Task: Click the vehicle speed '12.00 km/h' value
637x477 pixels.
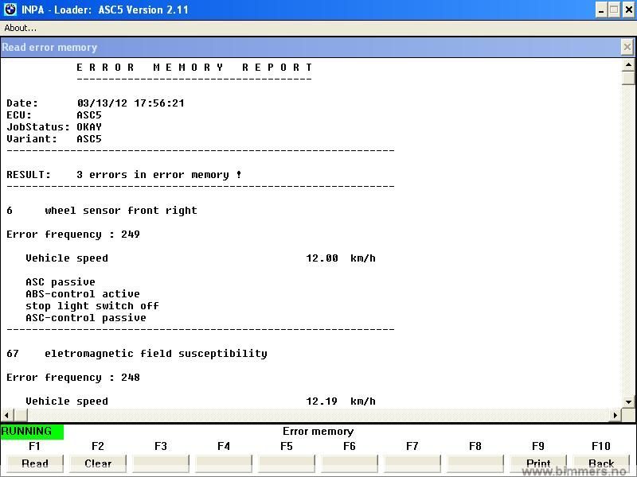Action: pos(341,258)
